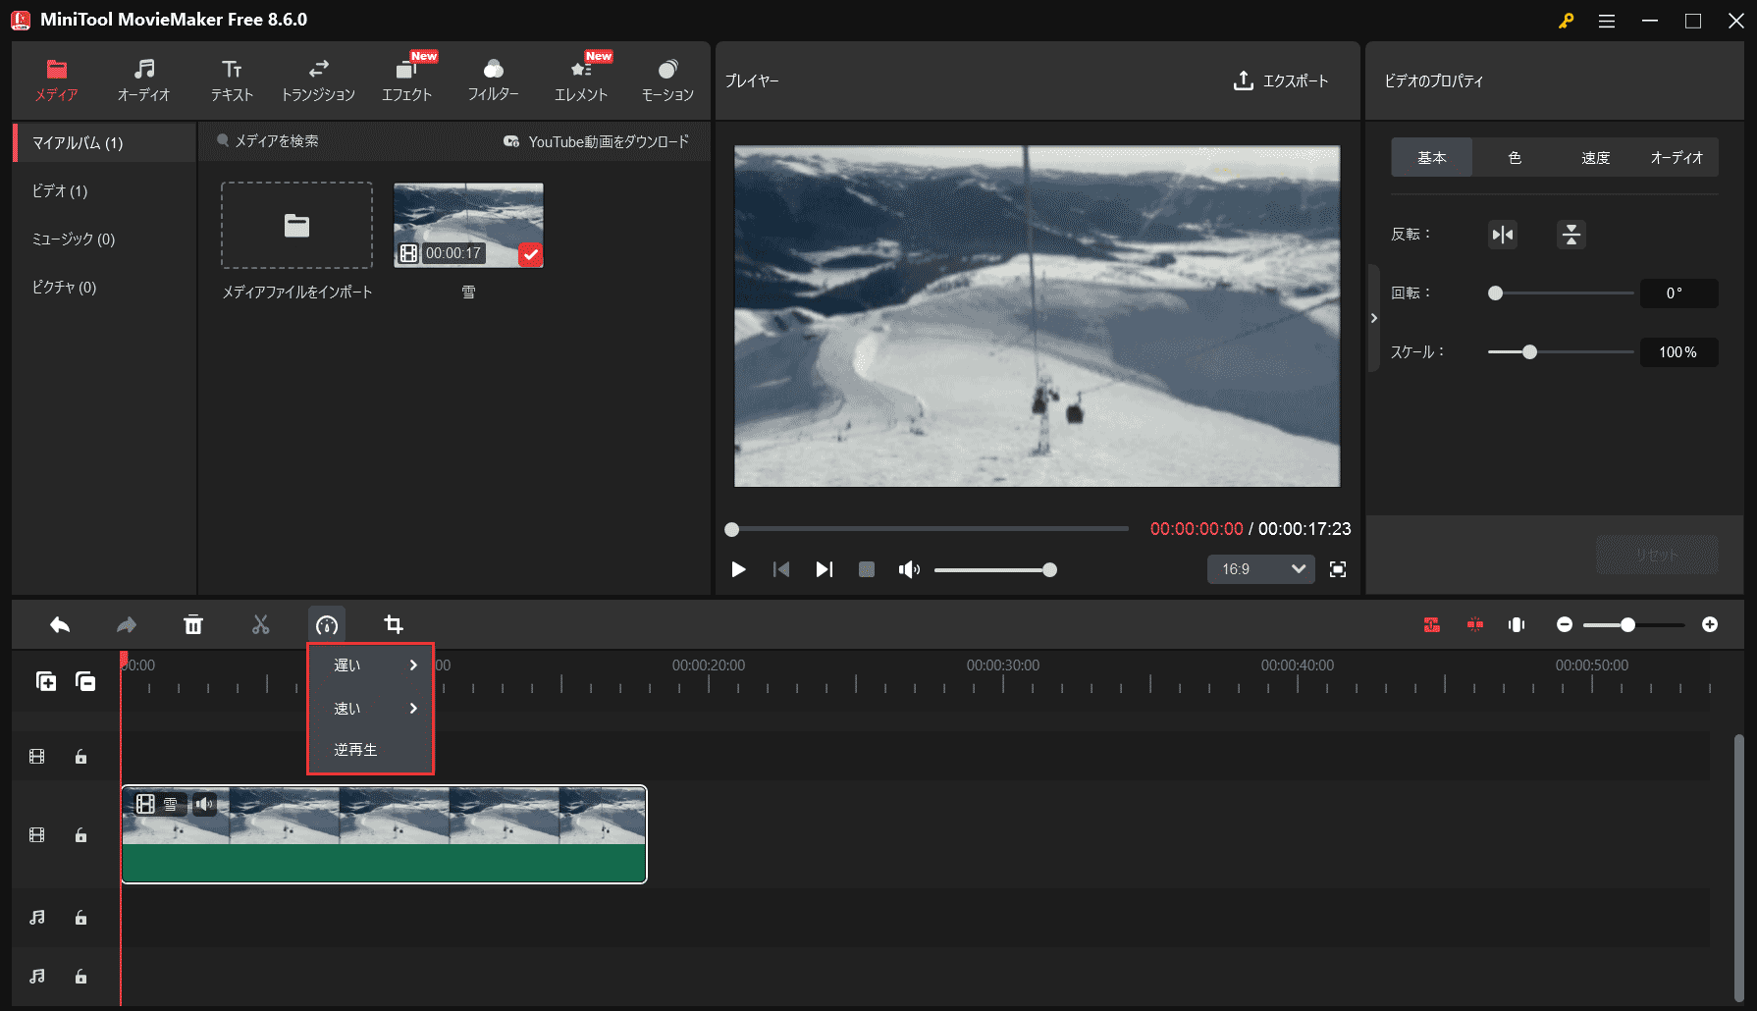The height and width of the screenshot is (1011, 1757).
Task: Select the テキスト tool in the top toolbar
Action: 232,79
